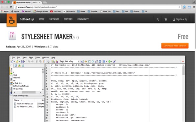Click the first icon above the file tree

(x=16, y=66)
